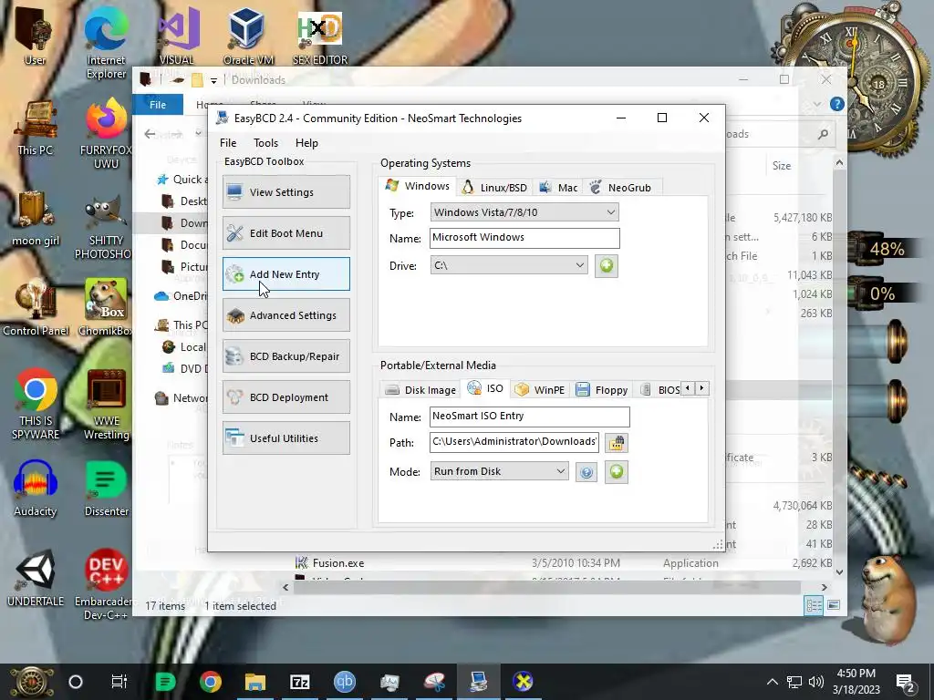Switch Explorer to large icons view
The height and width of the screenshot is (700, 934).
pos(834,605)
